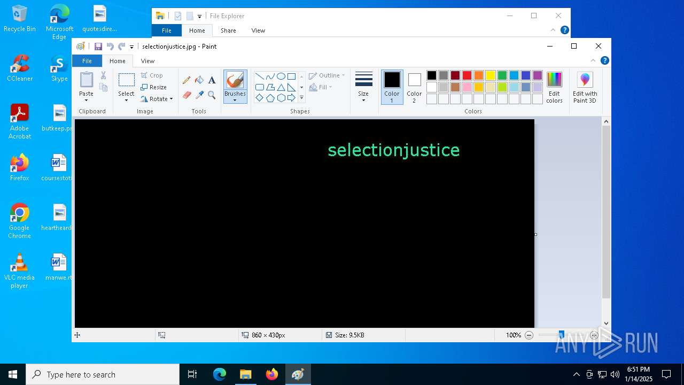684x385 pixels.
Task: Select the Text tool
Action: (212, 80)
